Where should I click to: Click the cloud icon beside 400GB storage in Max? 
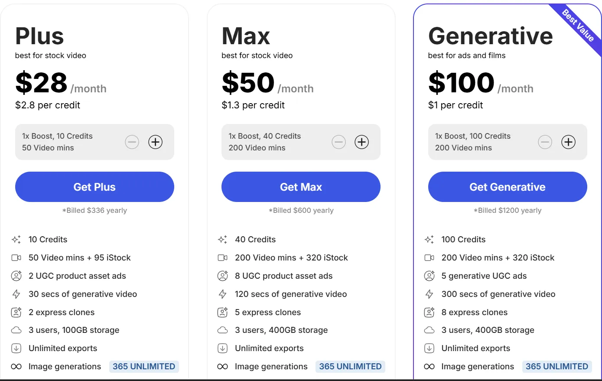[223, 330]
